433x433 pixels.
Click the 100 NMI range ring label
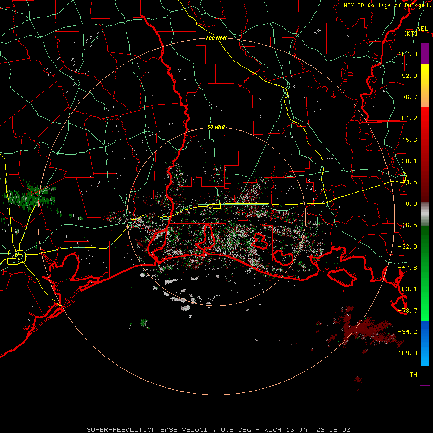[216, 38]
